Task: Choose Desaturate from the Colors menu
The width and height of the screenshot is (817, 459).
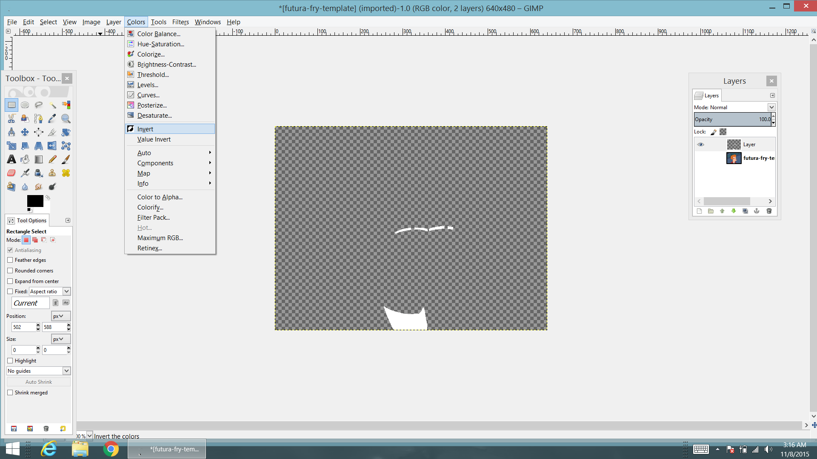Action: [x=170, y=116]
